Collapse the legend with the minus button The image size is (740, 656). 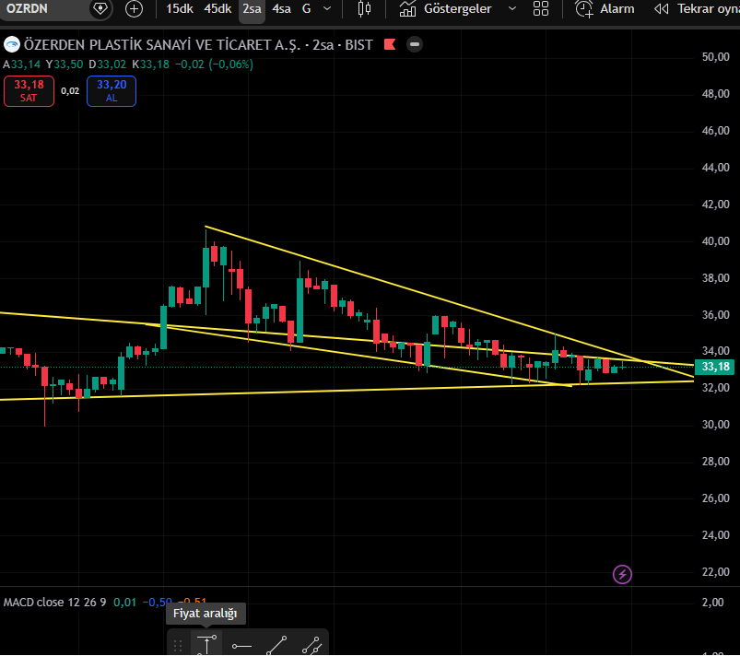pos(415,44)
